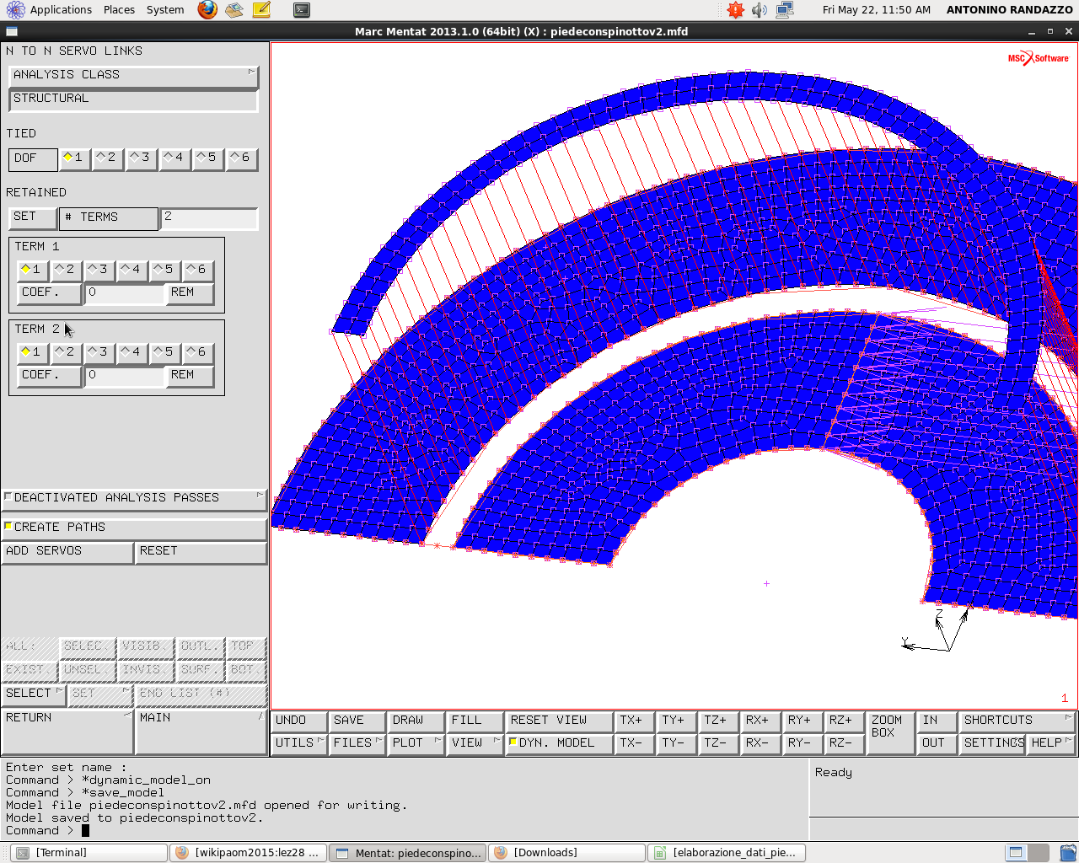Image resolution: width=1079 pixels, height=863 pixels.
Task: Click RX+ rotate button
Action: click(760, 721)
